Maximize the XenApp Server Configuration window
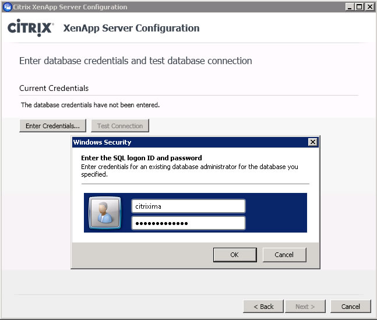 pos(359,7)
